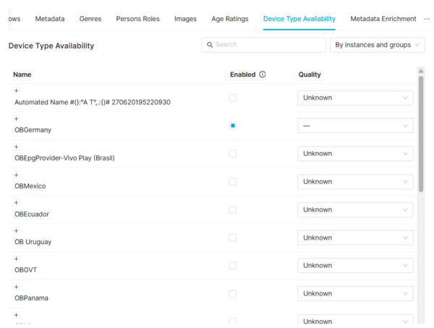Expand the OBMexico row plus icon
The height and width of the screenshot is (328, 434).
[17, 175]
